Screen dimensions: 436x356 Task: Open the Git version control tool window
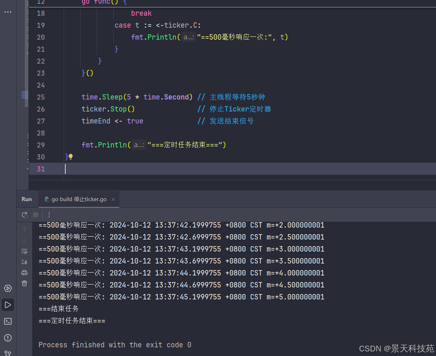(8, 353)
